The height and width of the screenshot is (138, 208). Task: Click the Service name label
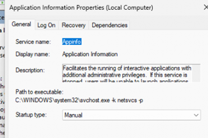pos(33,42)
